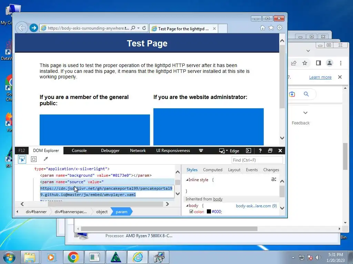Close the F12 developer tools panel
Screen dimensions: 353x264
tap(280, 151)
